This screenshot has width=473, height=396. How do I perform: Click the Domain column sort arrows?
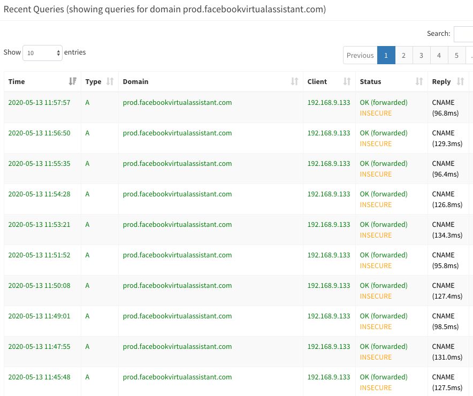pyautogui.click(x=294, y=82)
